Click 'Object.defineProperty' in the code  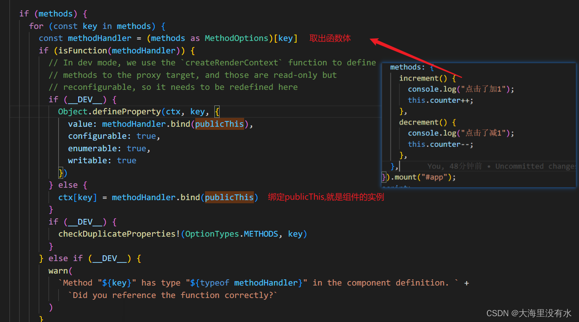coord(110,112)
